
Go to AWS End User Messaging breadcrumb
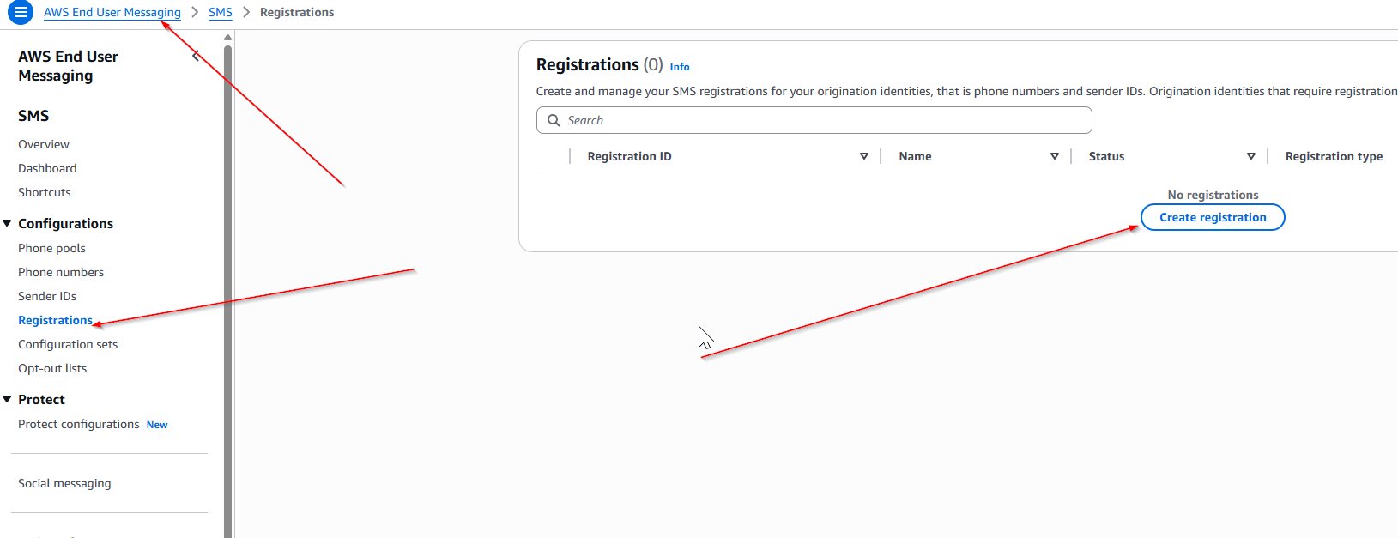tap(112, 13)
